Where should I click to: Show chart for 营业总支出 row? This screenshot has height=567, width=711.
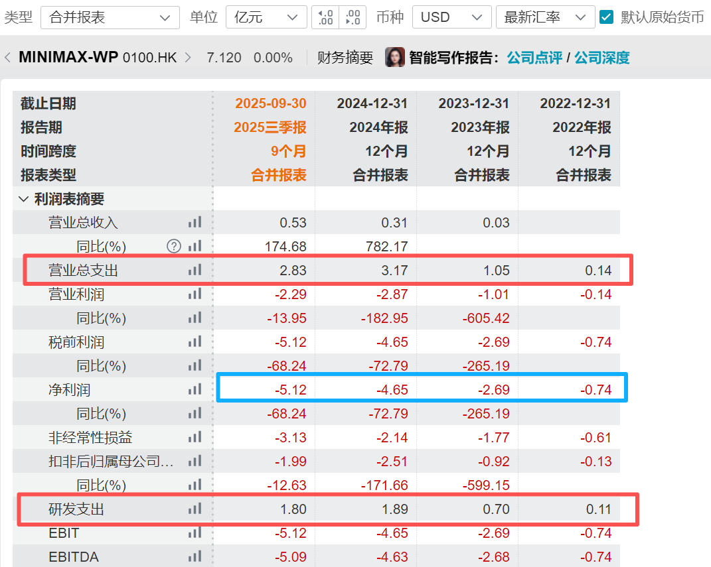coord(195,271)
